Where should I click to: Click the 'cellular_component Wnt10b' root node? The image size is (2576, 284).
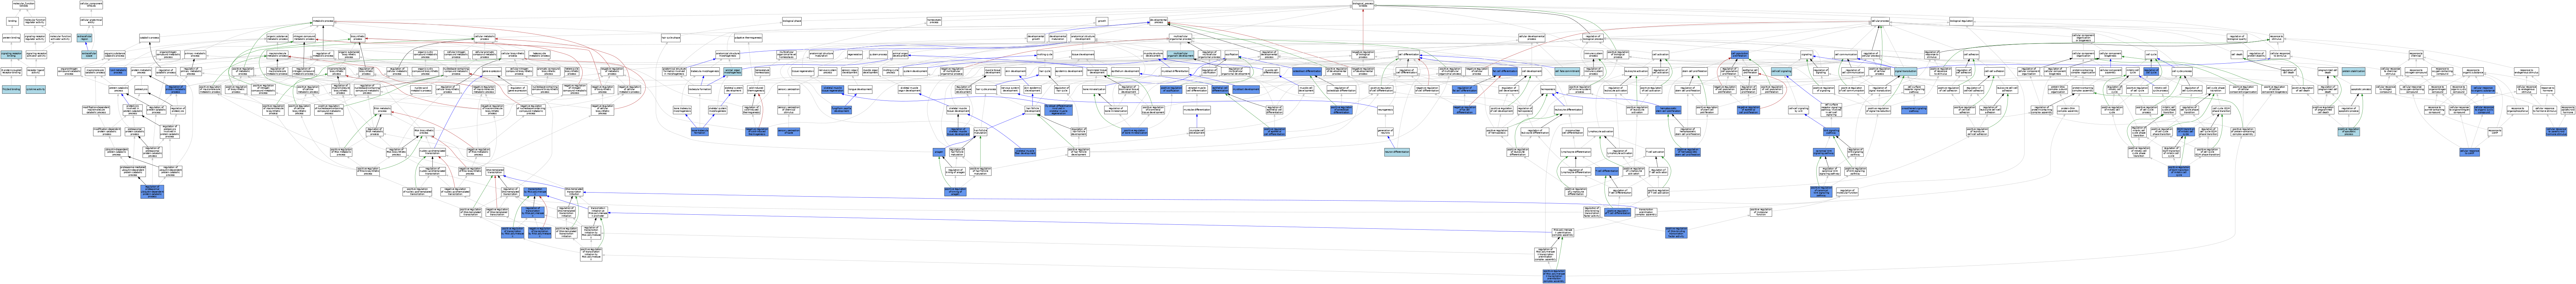tap(91, 5)
